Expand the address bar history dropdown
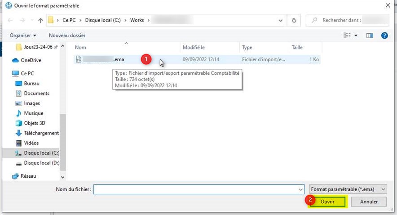This screenshot has height=215, width=397. [x=281, y=20]
